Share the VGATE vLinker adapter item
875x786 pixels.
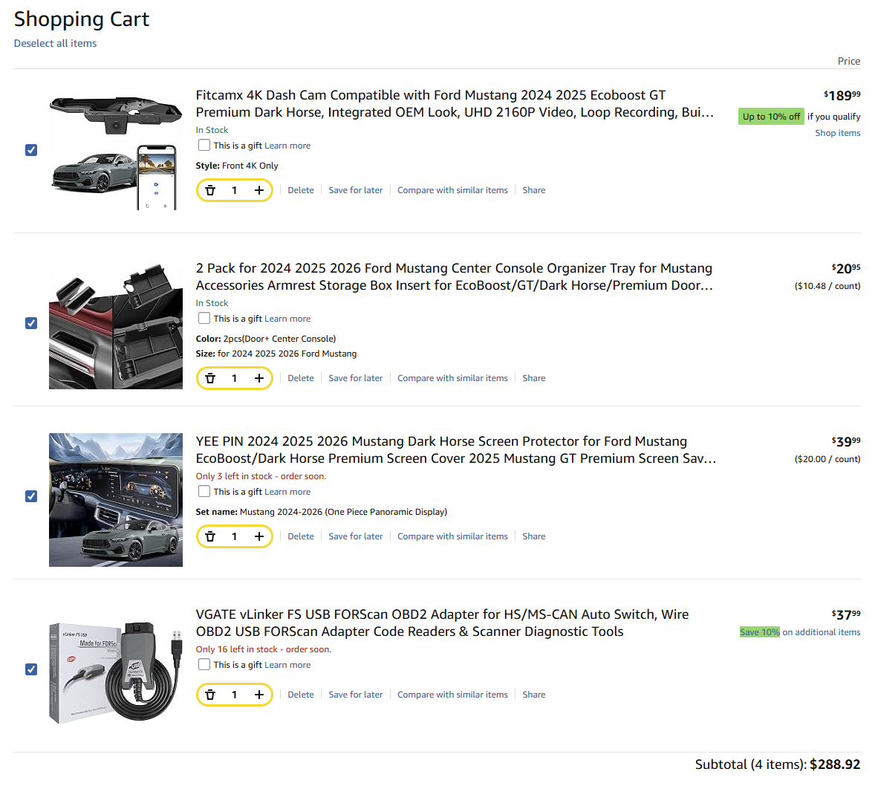pos(534,695)
